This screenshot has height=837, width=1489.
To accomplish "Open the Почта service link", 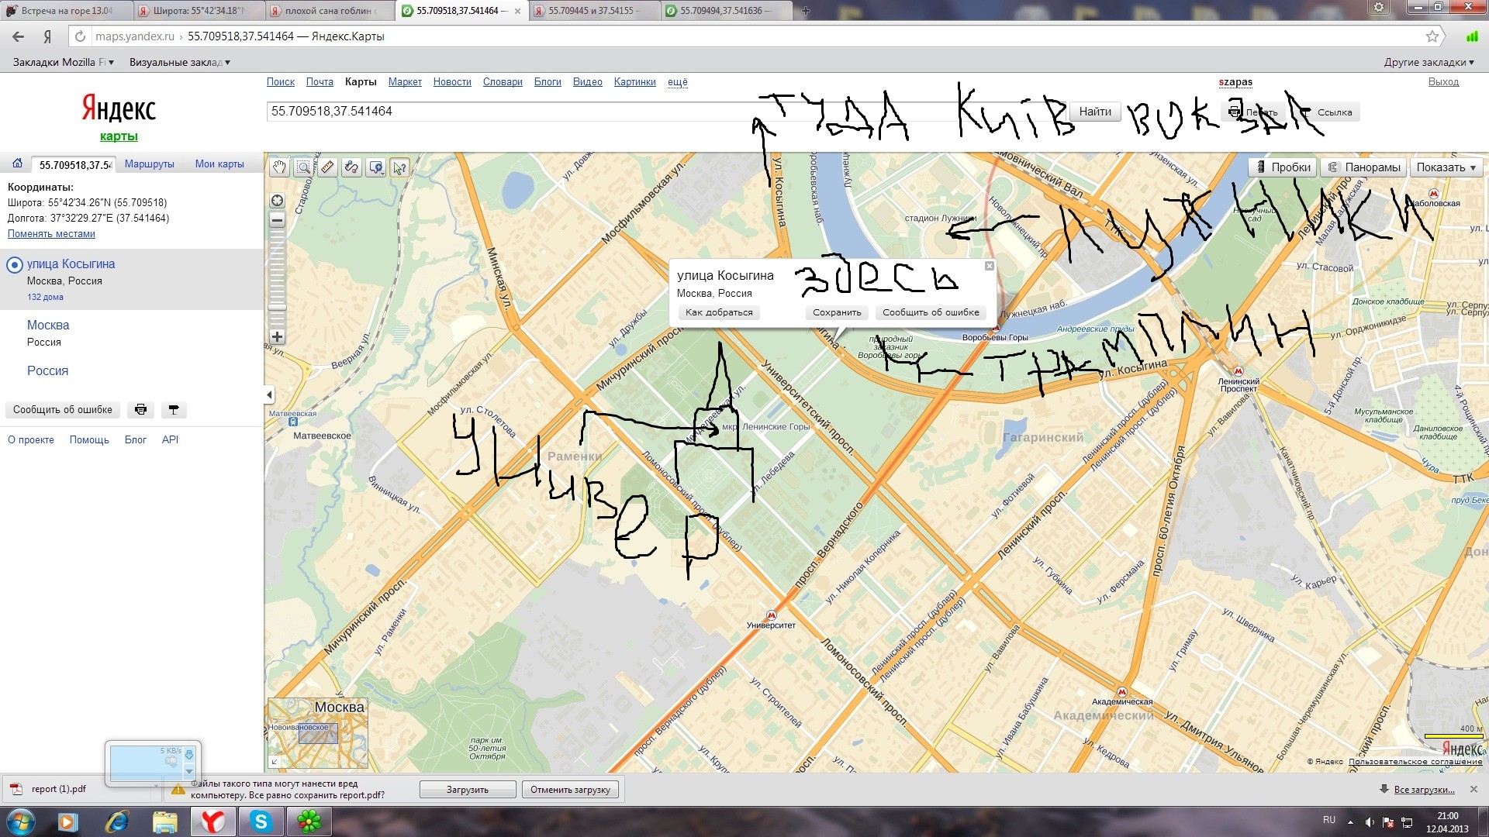I will click(320, 82).
